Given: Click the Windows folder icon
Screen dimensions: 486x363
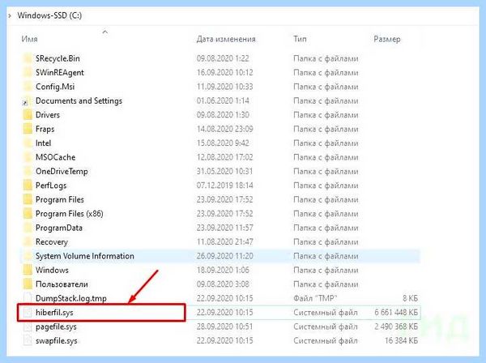Looking at the screenshot, I should click(x=28, y=271).
